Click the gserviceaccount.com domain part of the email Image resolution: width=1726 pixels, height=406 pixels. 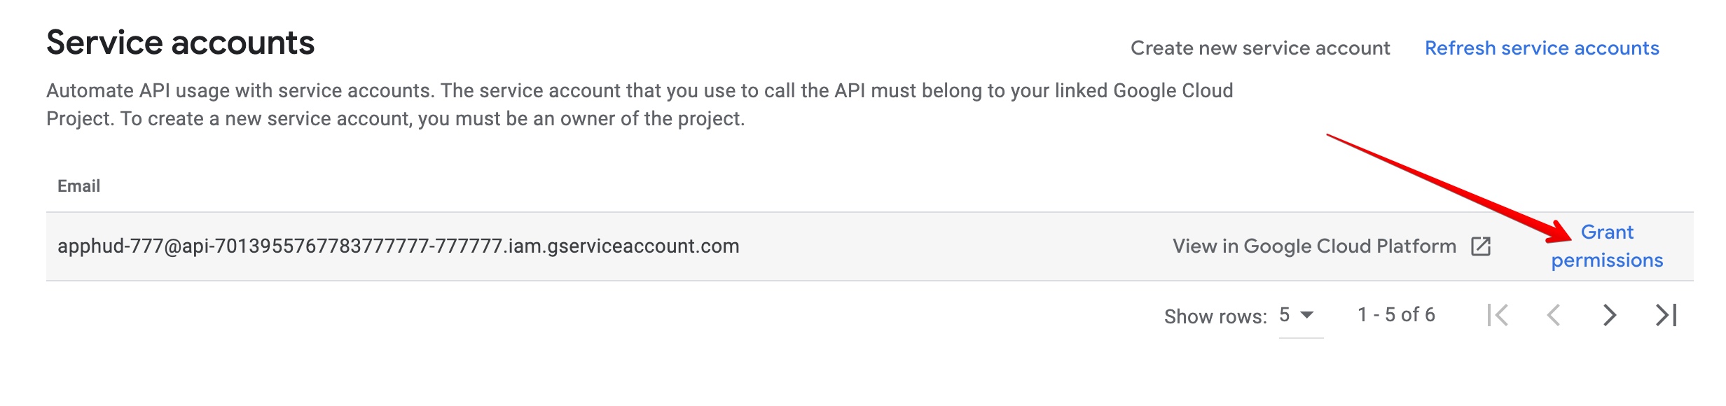pos(643,246)
